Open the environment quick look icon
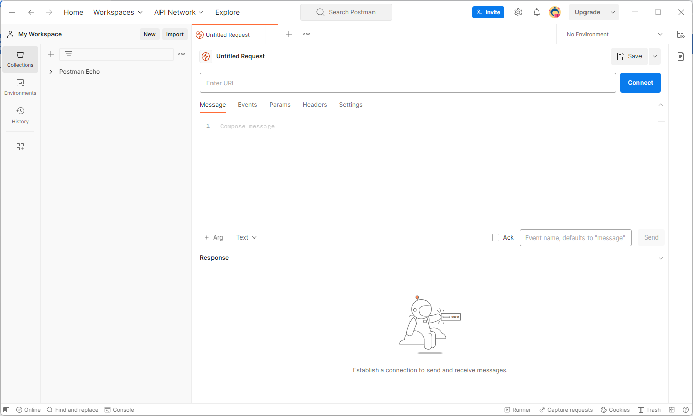The image size is (693, 416). coord(681,34)
